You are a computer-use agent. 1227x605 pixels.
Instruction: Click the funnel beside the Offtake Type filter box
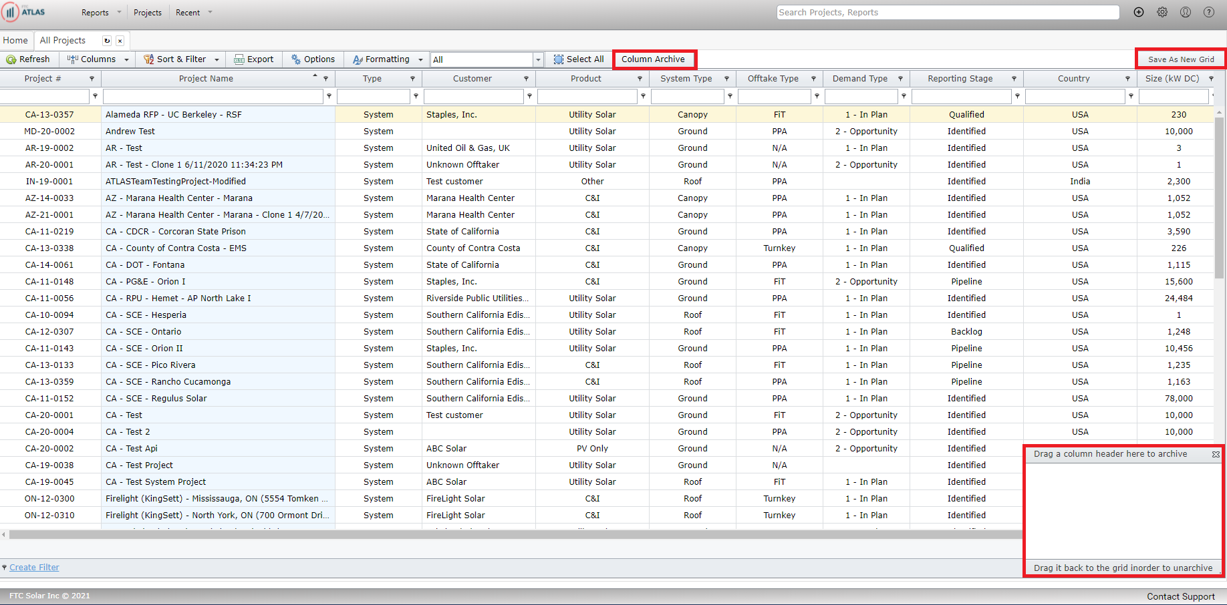pos(817,96)
